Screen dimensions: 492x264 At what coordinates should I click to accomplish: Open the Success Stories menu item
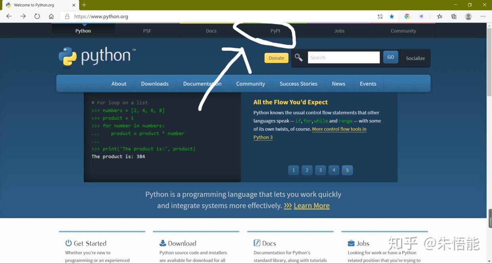tap(298, 84)
